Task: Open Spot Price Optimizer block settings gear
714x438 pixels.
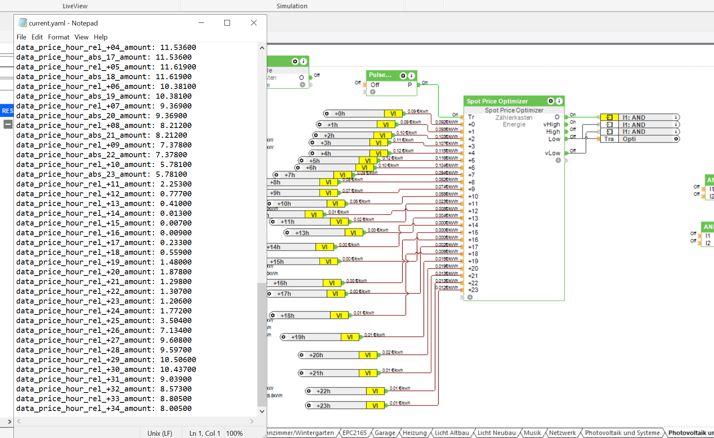Action: click(x=551, y=101)
